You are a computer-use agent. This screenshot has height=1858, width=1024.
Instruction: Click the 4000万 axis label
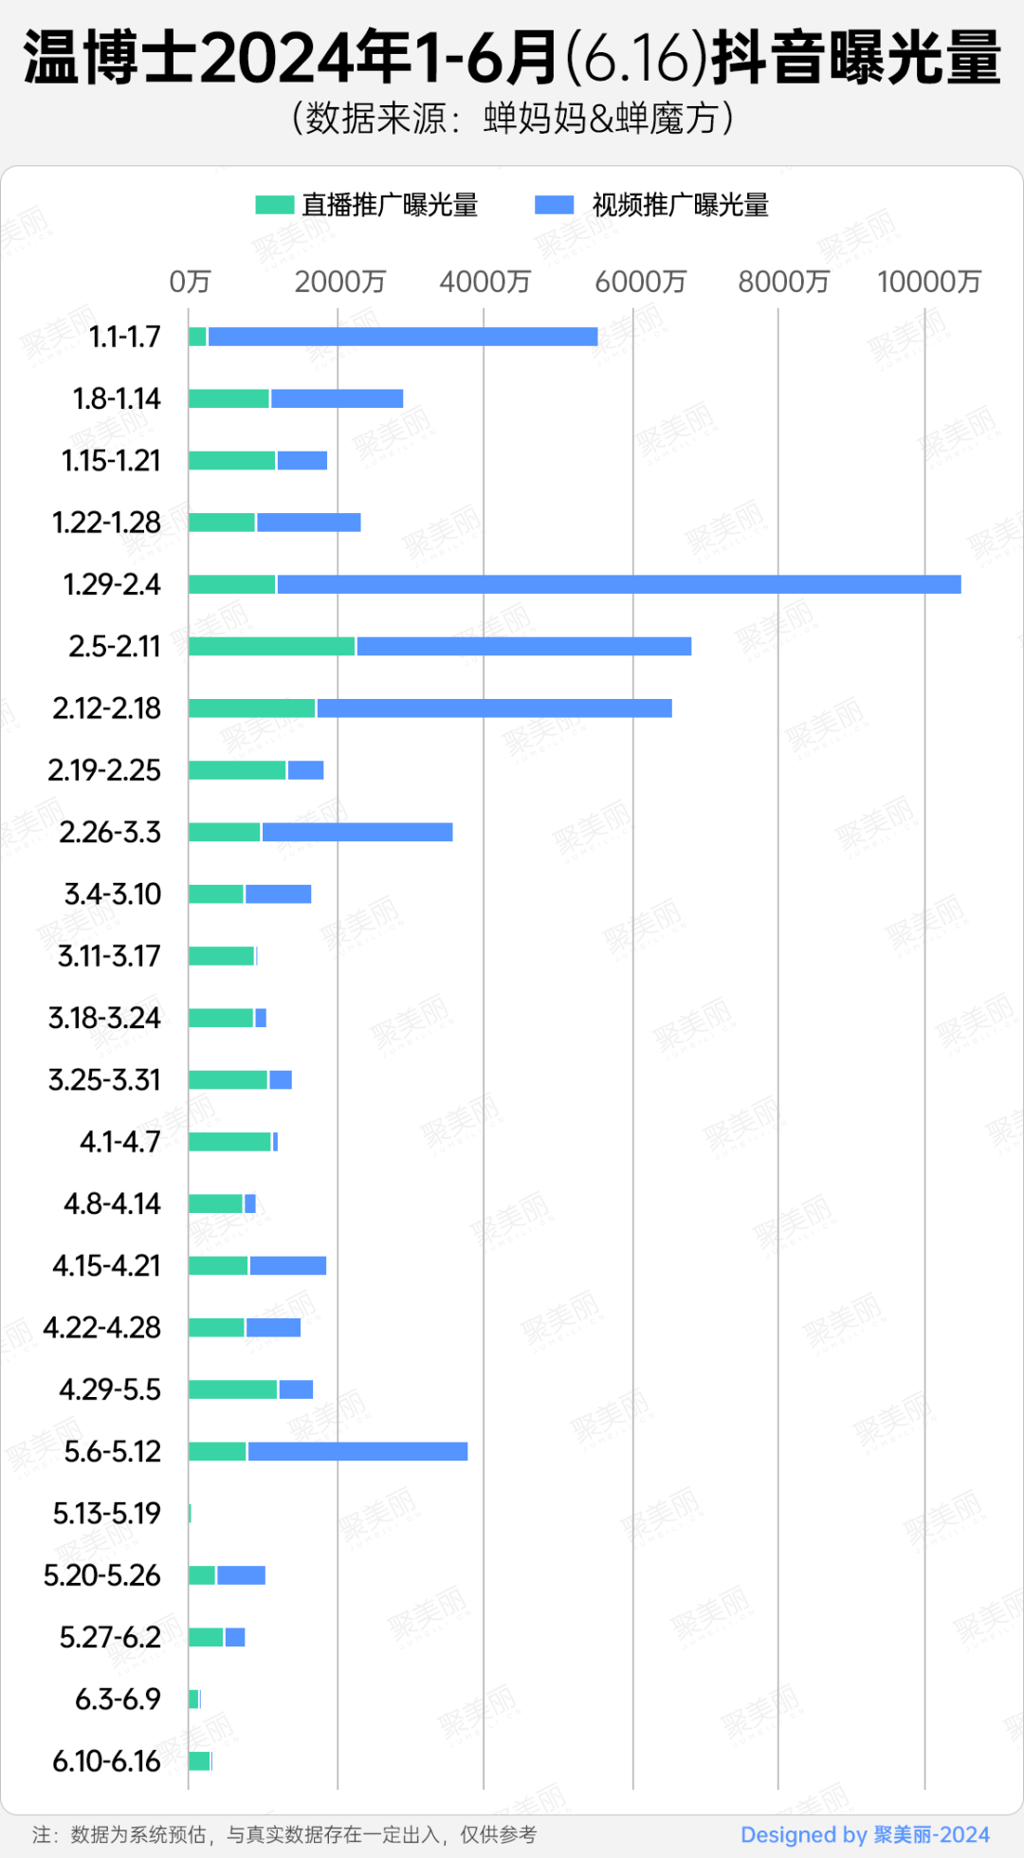(x=485, y=282)
